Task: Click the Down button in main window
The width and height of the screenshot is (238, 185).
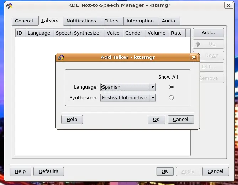Action: (x=212, y=55)
